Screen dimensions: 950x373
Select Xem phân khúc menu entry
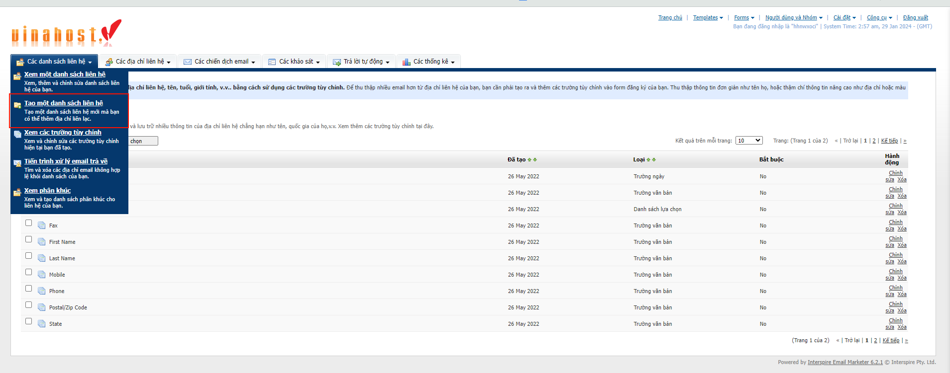coord(47,191)
